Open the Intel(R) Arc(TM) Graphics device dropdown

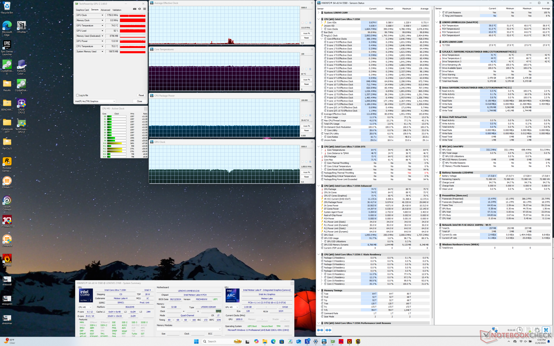coord(95,101)
